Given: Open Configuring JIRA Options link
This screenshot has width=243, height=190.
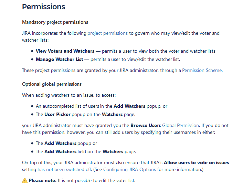Looking at the screenshot, I should [x=129, y=169].
